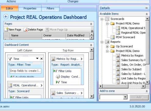Collapse the Add to zone section
Screen dimensions: 151x111
pos(147,91)
